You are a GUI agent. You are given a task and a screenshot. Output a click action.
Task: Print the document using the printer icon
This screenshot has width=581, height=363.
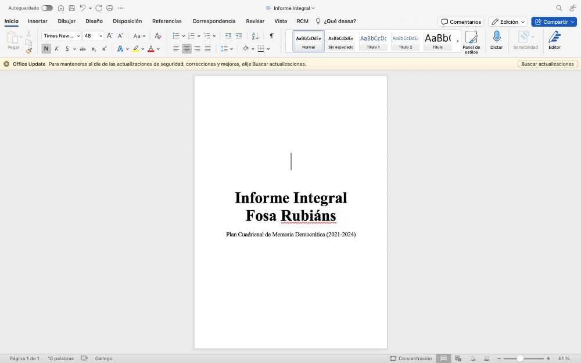110,8
